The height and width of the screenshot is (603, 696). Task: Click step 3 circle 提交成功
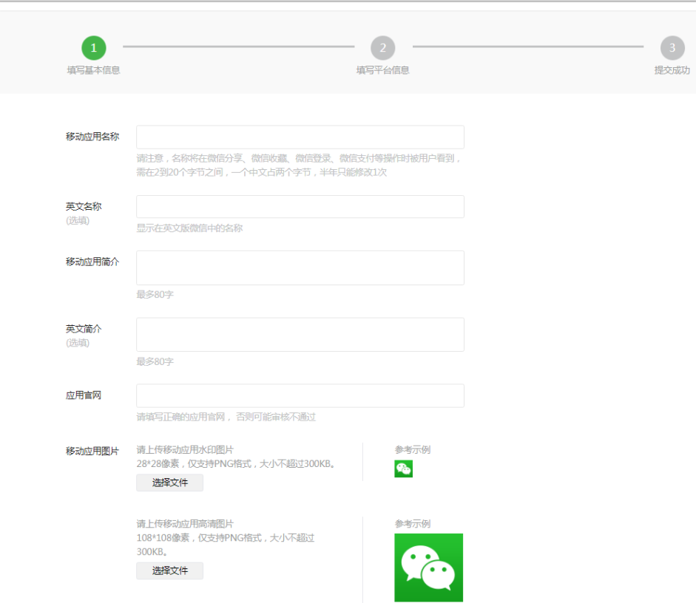pos(672,48)
